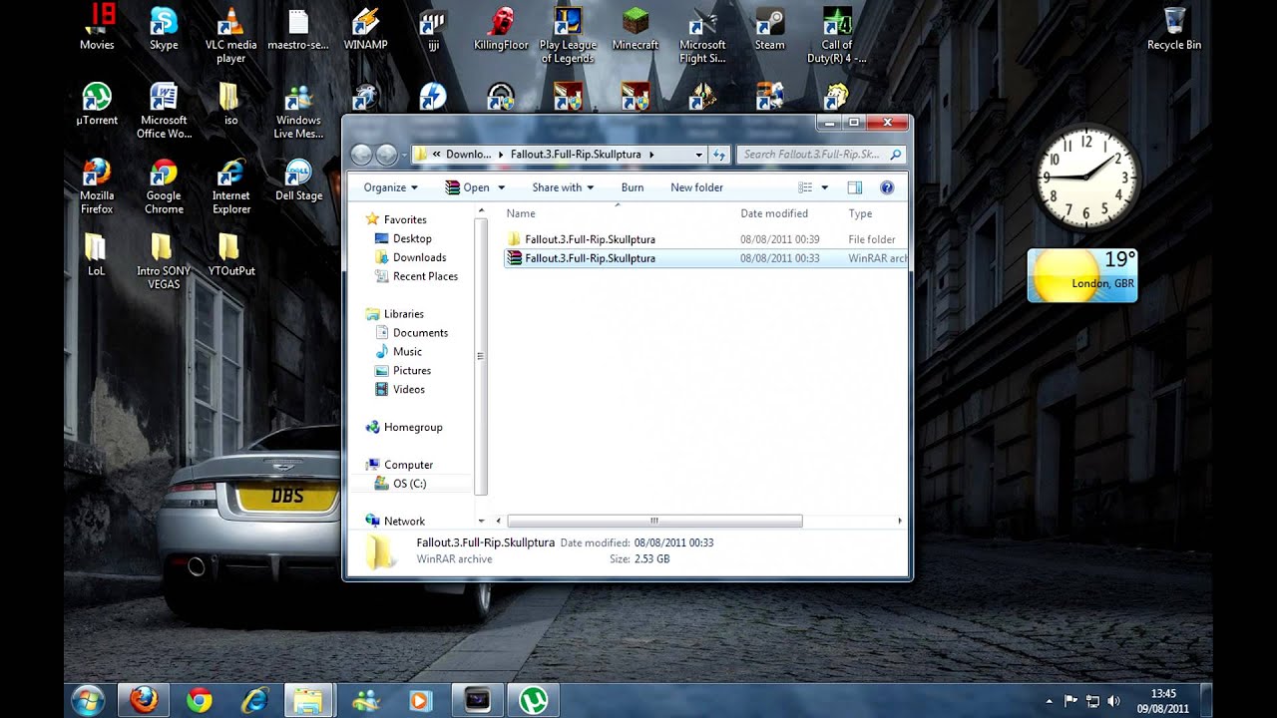
Task: Click the Burn button
Action: (x=633, y=187)
